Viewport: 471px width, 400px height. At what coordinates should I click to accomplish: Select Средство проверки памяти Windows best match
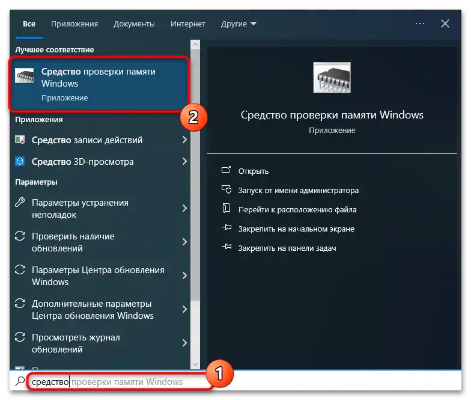100,84
